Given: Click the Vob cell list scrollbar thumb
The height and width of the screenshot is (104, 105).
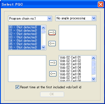Looking at the screenshot, I should pos(94,67).
